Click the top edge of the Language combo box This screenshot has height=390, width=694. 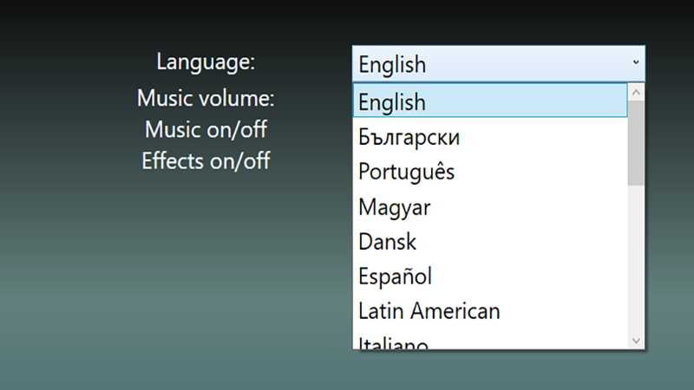coord(498,47)
